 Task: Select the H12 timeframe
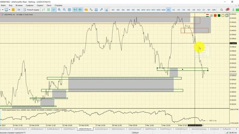pyautogui.click(x=199, y=10)
